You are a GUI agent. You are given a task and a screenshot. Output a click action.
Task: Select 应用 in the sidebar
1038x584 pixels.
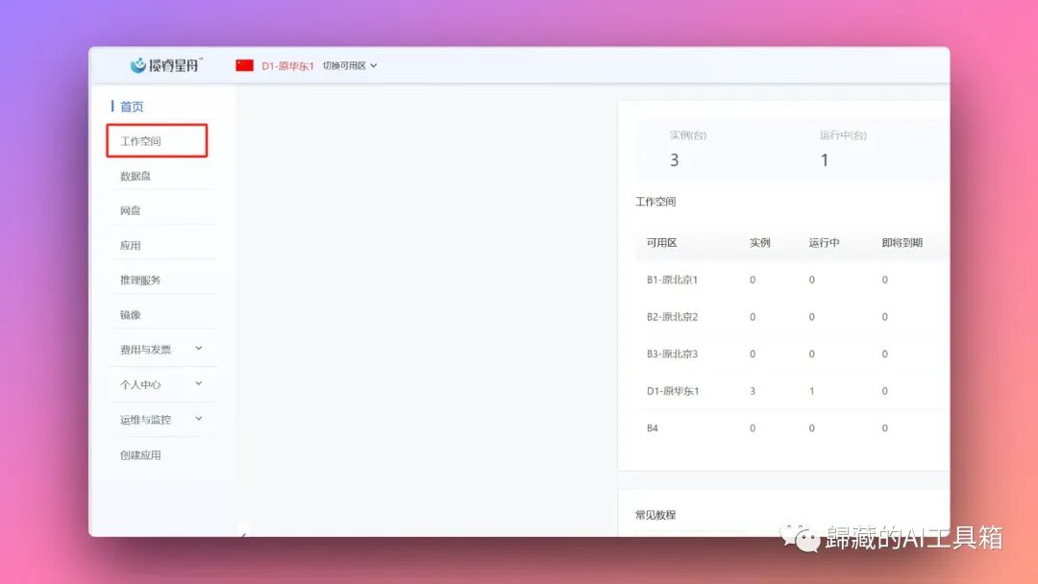131,245
